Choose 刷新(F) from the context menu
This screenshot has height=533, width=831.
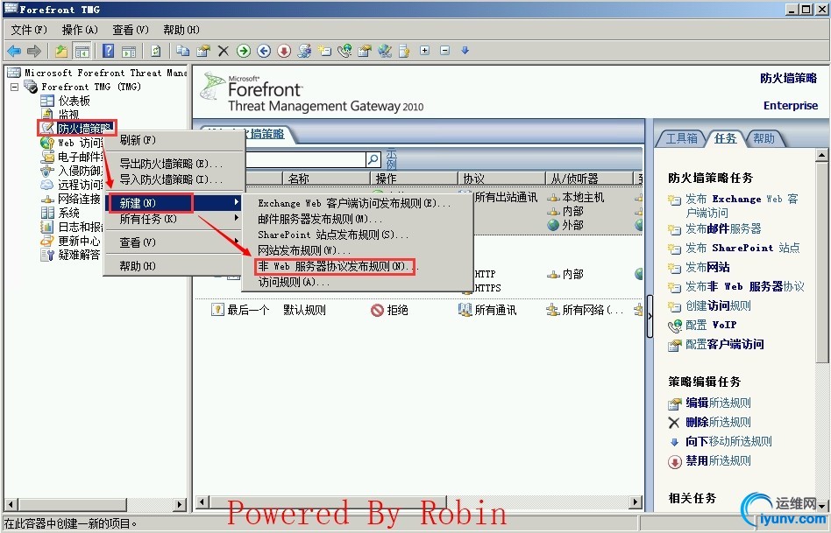[x=174, y=140]
